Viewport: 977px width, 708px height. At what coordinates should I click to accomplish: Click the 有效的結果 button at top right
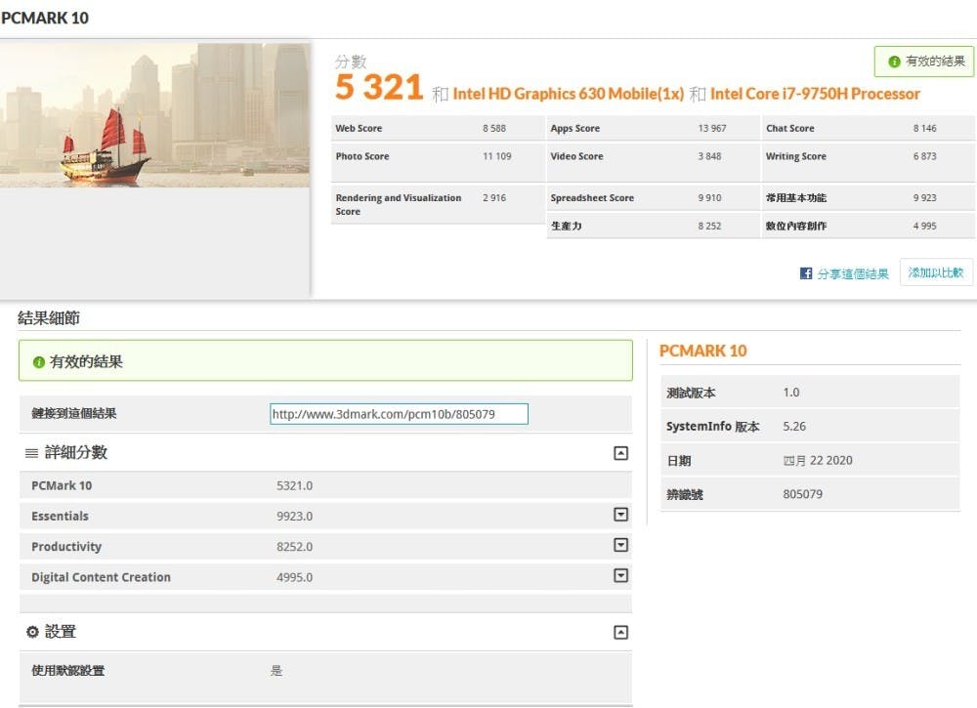coord(924,62)
